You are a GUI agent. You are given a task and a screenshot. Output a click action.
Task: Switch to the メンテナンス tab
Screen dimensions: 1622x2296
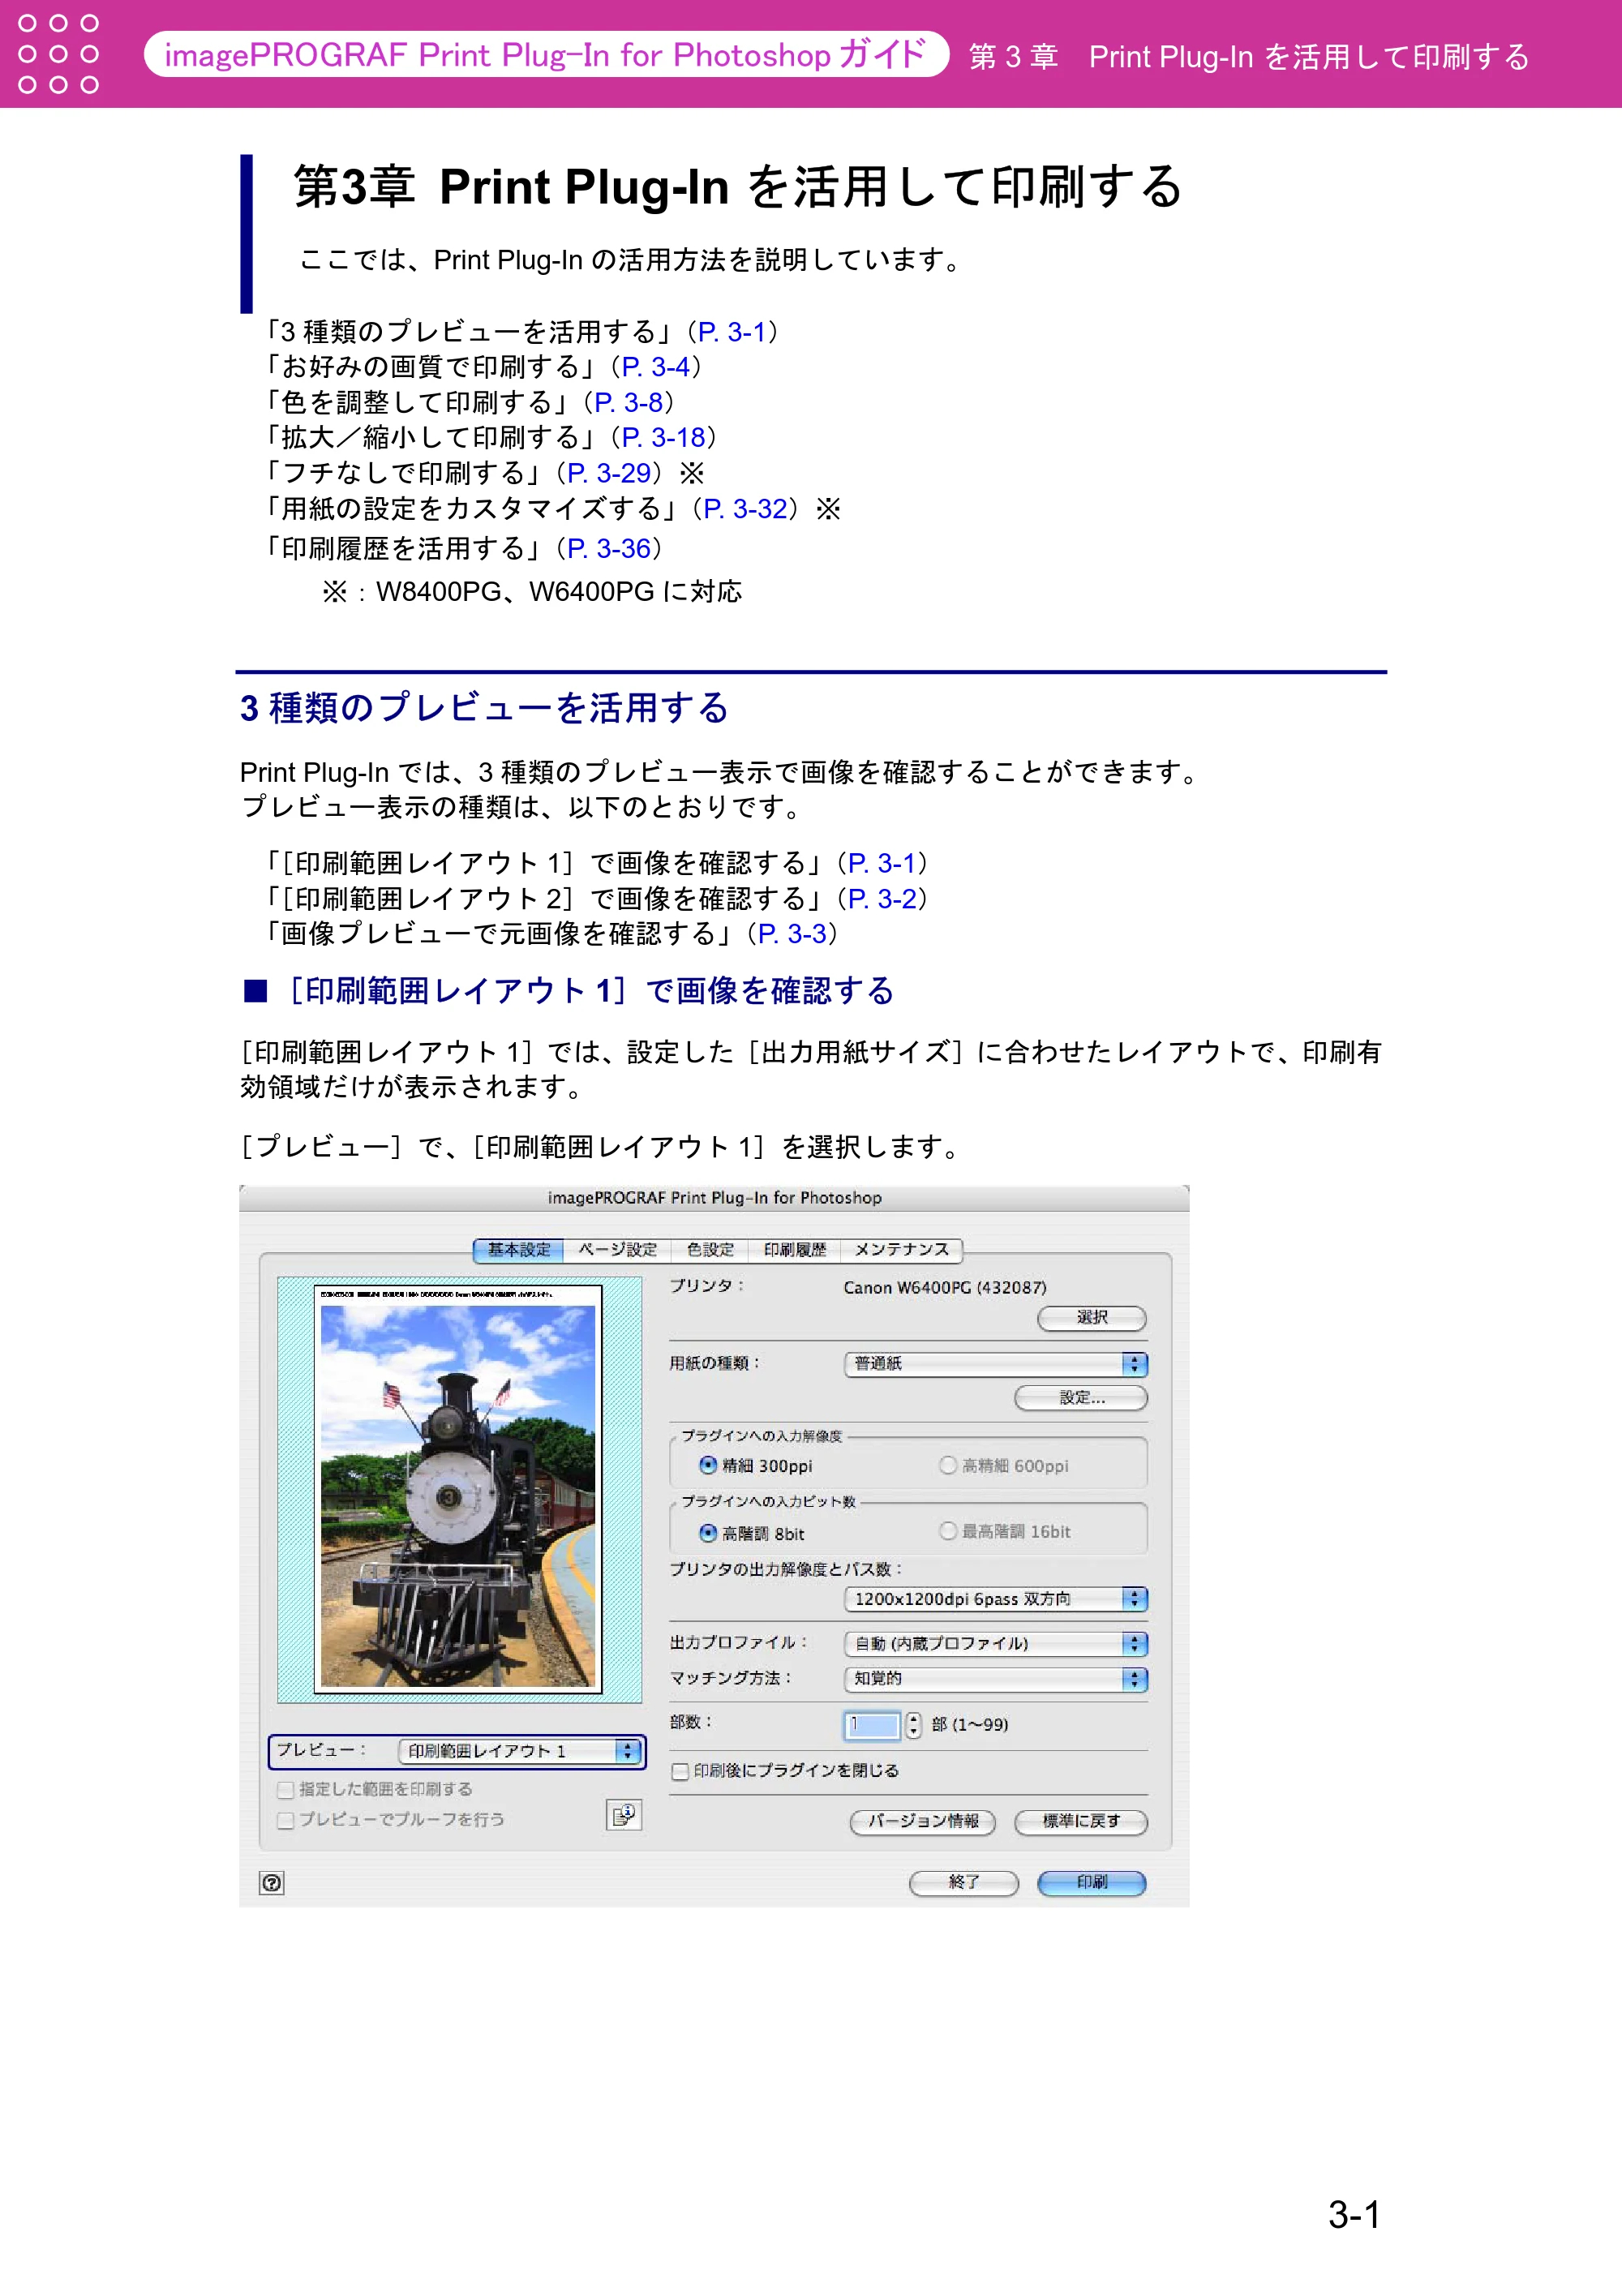[901, 1250]
